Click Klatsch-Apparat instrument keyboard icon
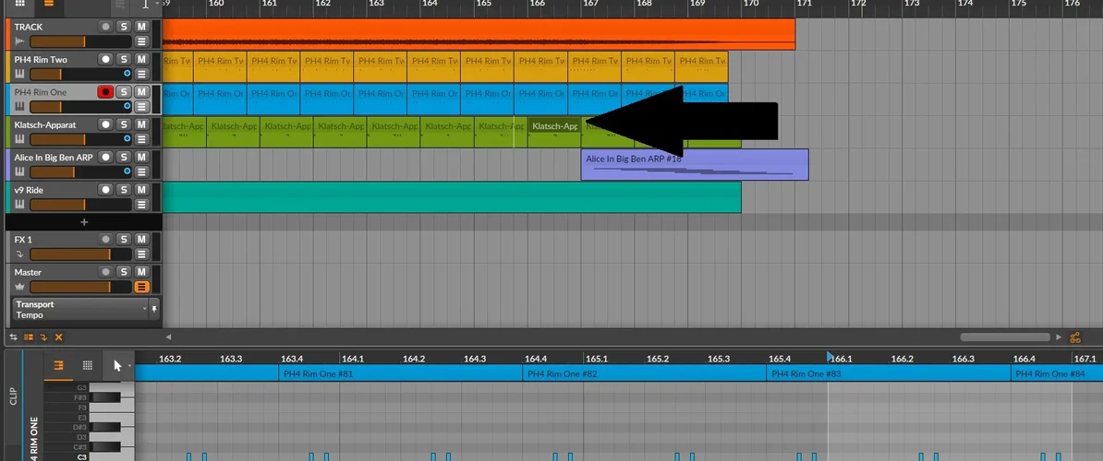The height and width of the screenshot is (461, 1103). (x=19, y=139)
